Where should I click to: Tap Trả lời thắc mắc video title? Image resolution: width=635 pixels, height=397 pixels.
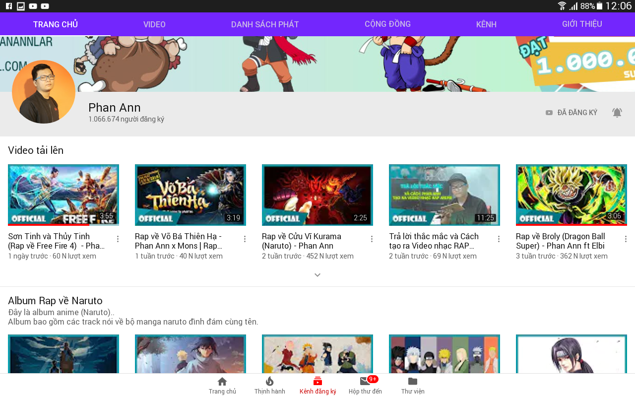click(434, 241)
